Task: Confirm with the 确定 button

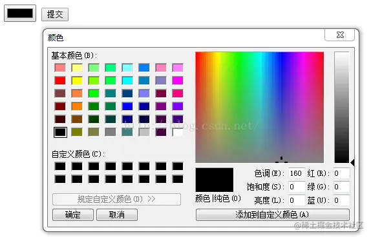Action: tap(73, 214)
